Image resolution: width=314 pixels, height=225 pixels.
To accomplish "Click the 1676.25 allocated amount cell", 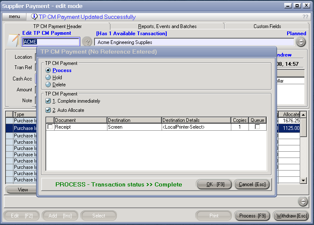I will coord(289,121).
